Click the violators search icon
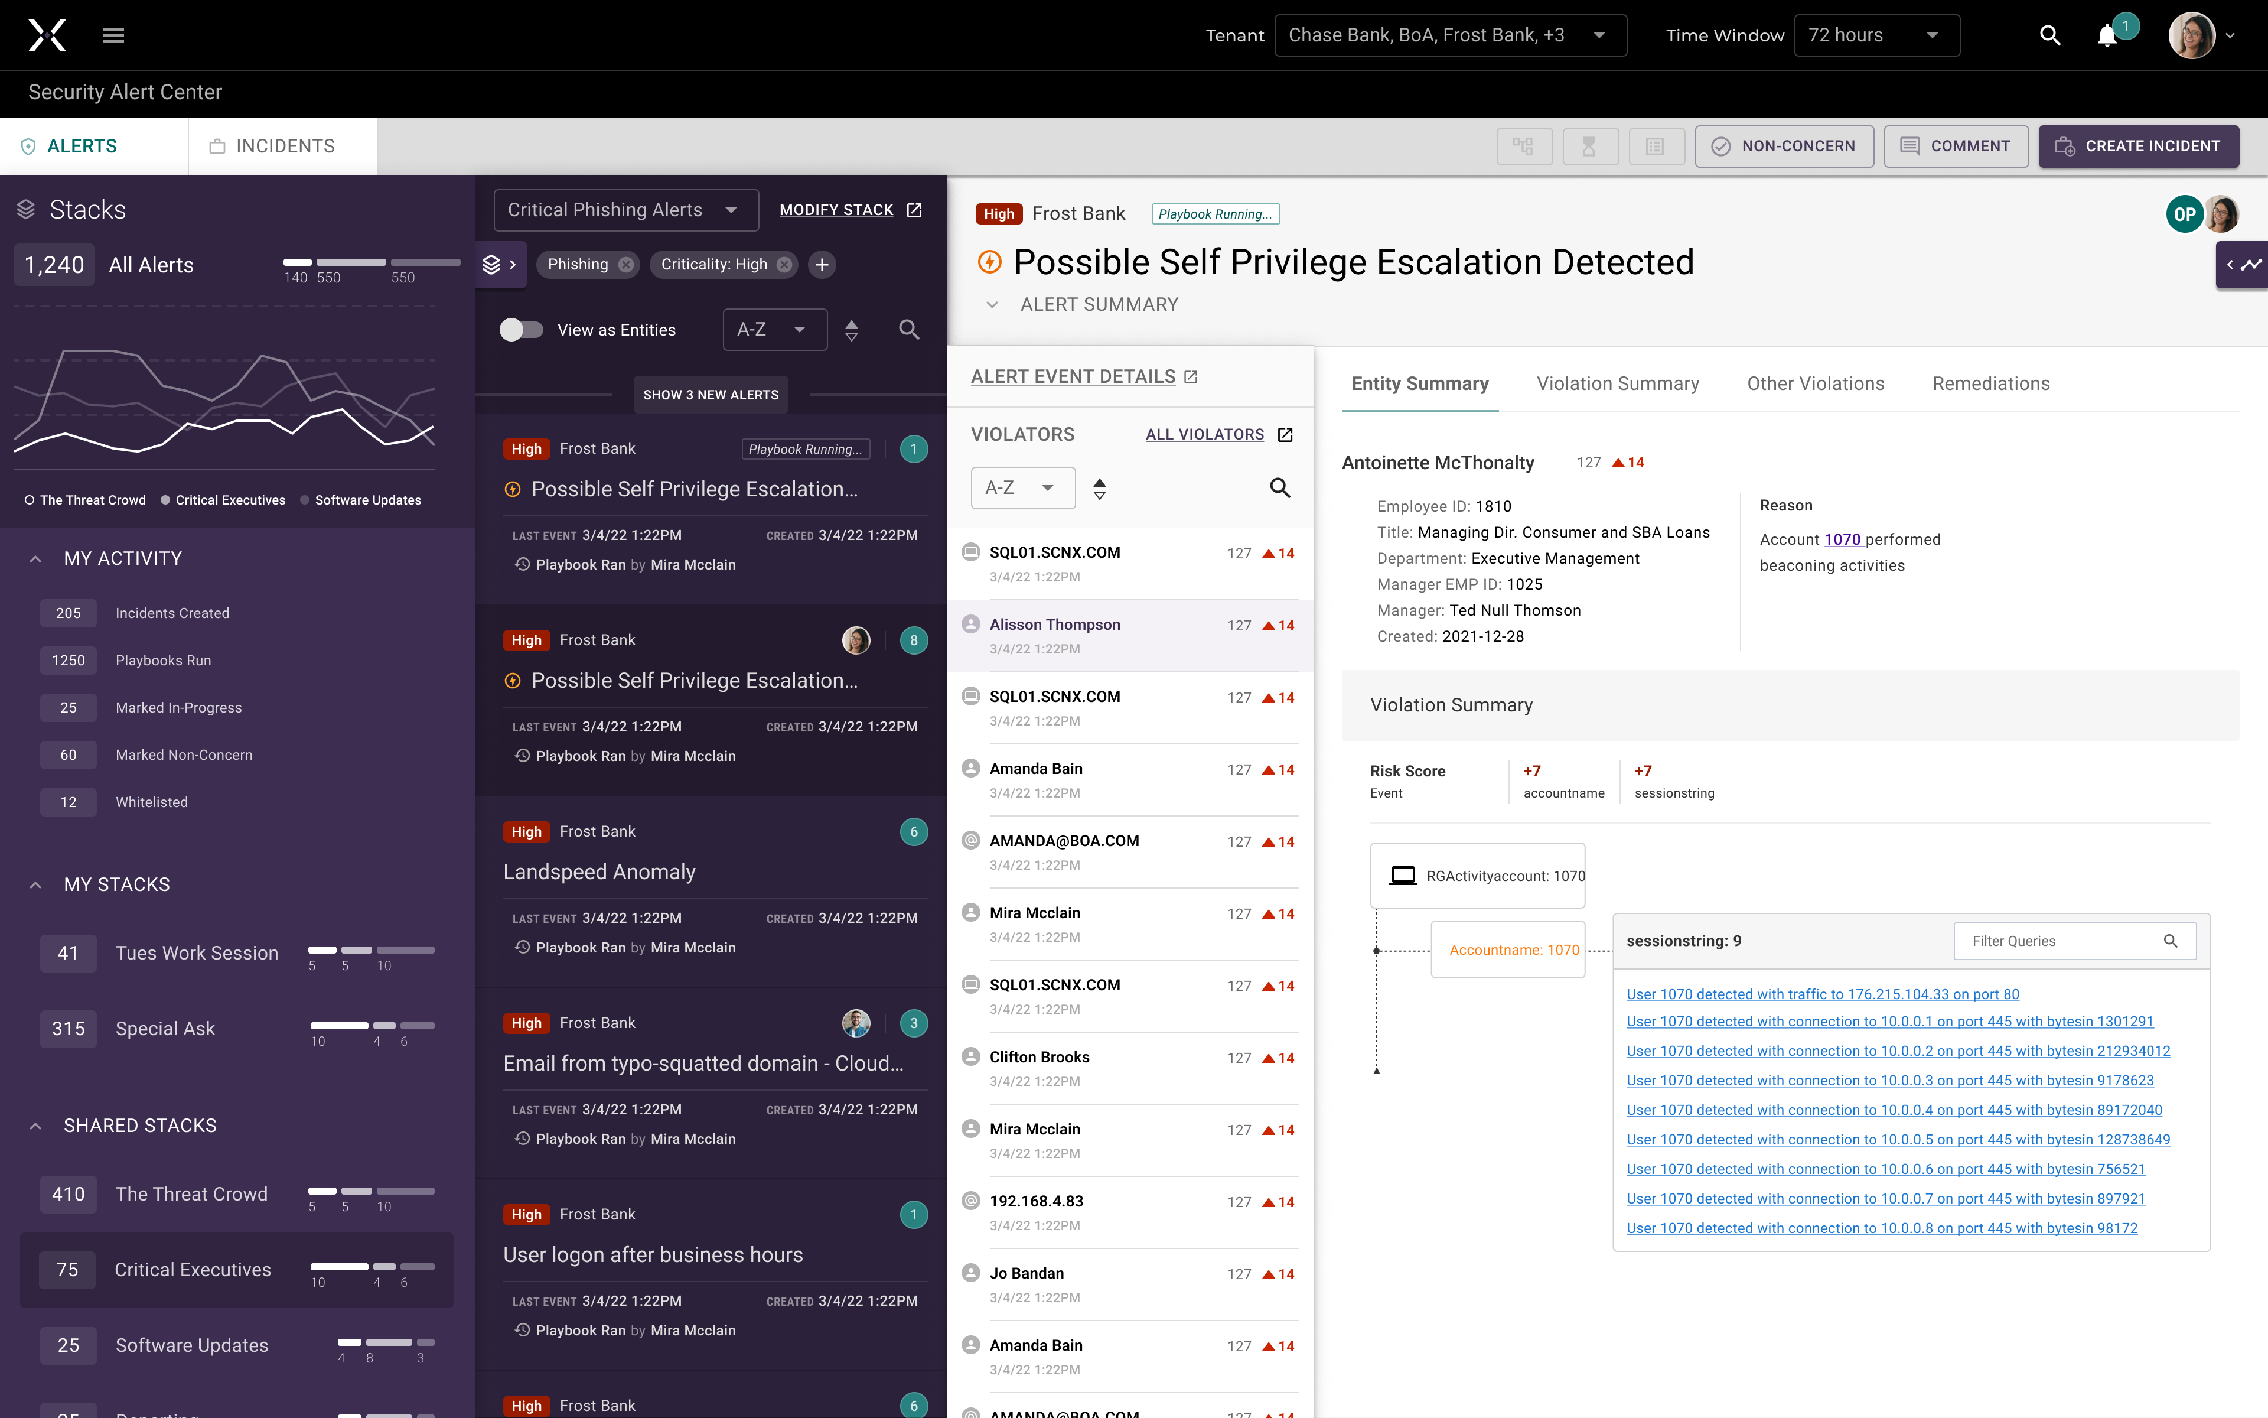The image size is (2268, 1418). pyautogui.click(x=1279, y=487)
